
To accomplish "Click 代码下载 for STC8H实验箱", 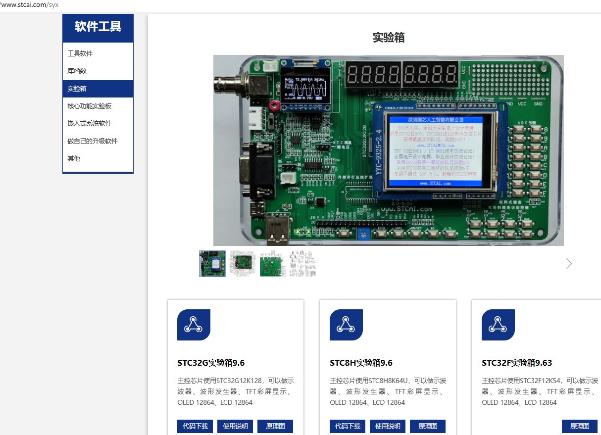I will 348,426.
